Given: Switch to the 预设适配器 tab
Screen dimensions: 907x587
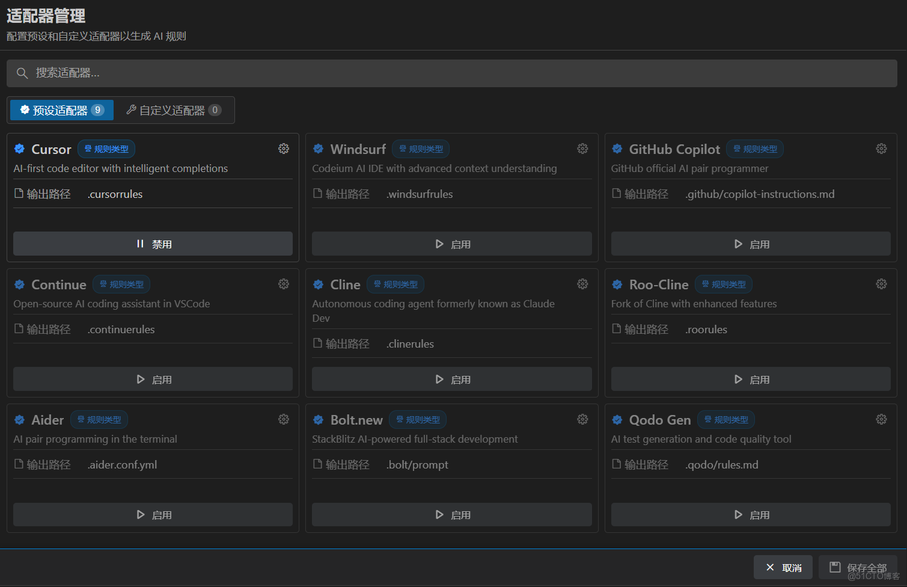Looking at the screenshot, I should tap(61, 110).
